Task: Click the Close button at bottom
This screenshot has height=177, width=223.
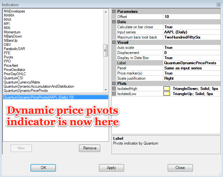Action: 180,168
